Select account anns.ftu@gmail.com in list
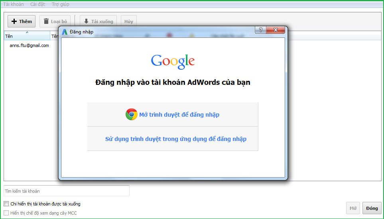 [x=29, y=45]
